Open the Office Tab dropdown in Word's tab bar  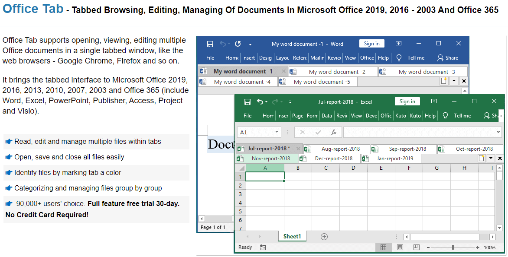[x=453, y=81]
